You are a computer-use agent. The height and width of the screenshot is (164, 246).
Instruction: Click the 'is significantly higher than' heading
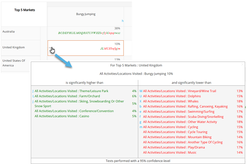[84, 83]
